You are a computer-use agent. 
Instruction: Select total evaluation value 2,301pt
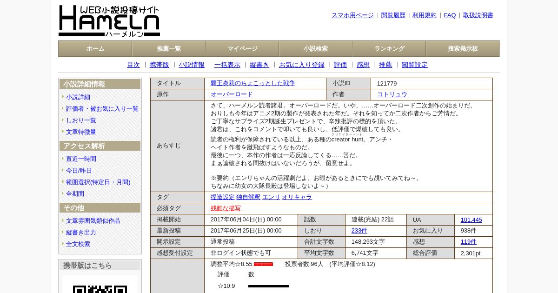tap(471, 253)
